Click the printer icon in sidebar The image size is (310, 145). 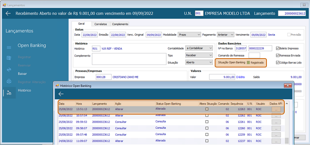[9, 81]
